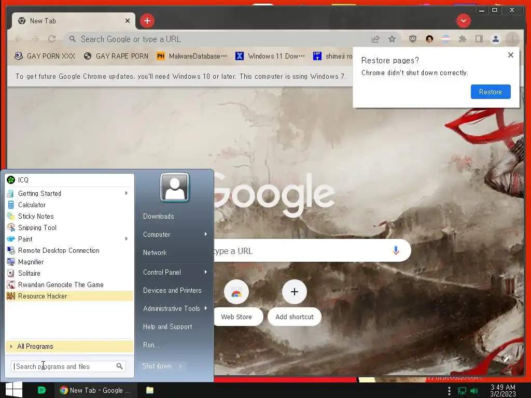Open the Run... dialog
The width and height of the screenshot is (531, 398).
[151, 345]
